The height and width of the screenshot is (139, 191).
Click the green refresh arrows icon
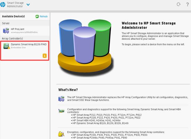(37, 17)
